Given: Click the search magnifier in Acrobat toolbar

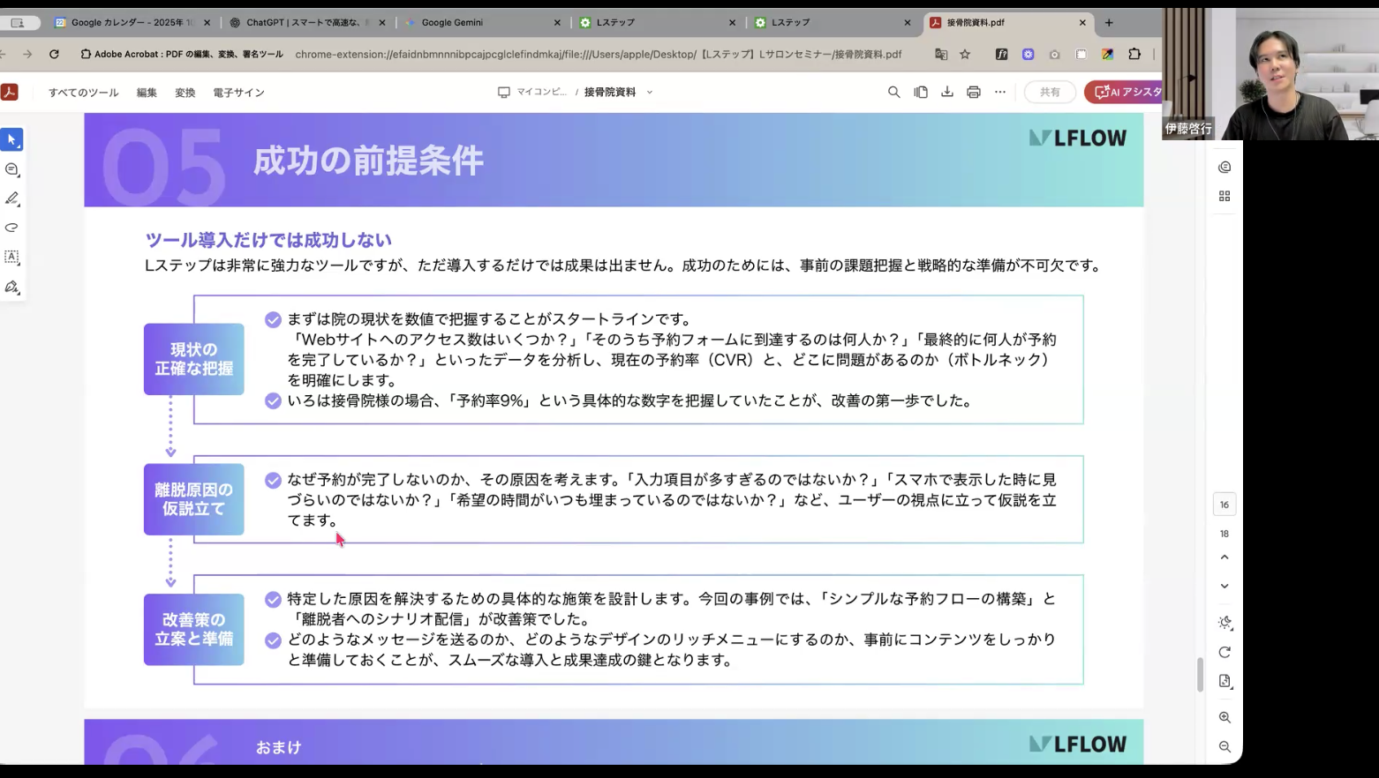Looking at the screenshot, I should click(893, 92).
